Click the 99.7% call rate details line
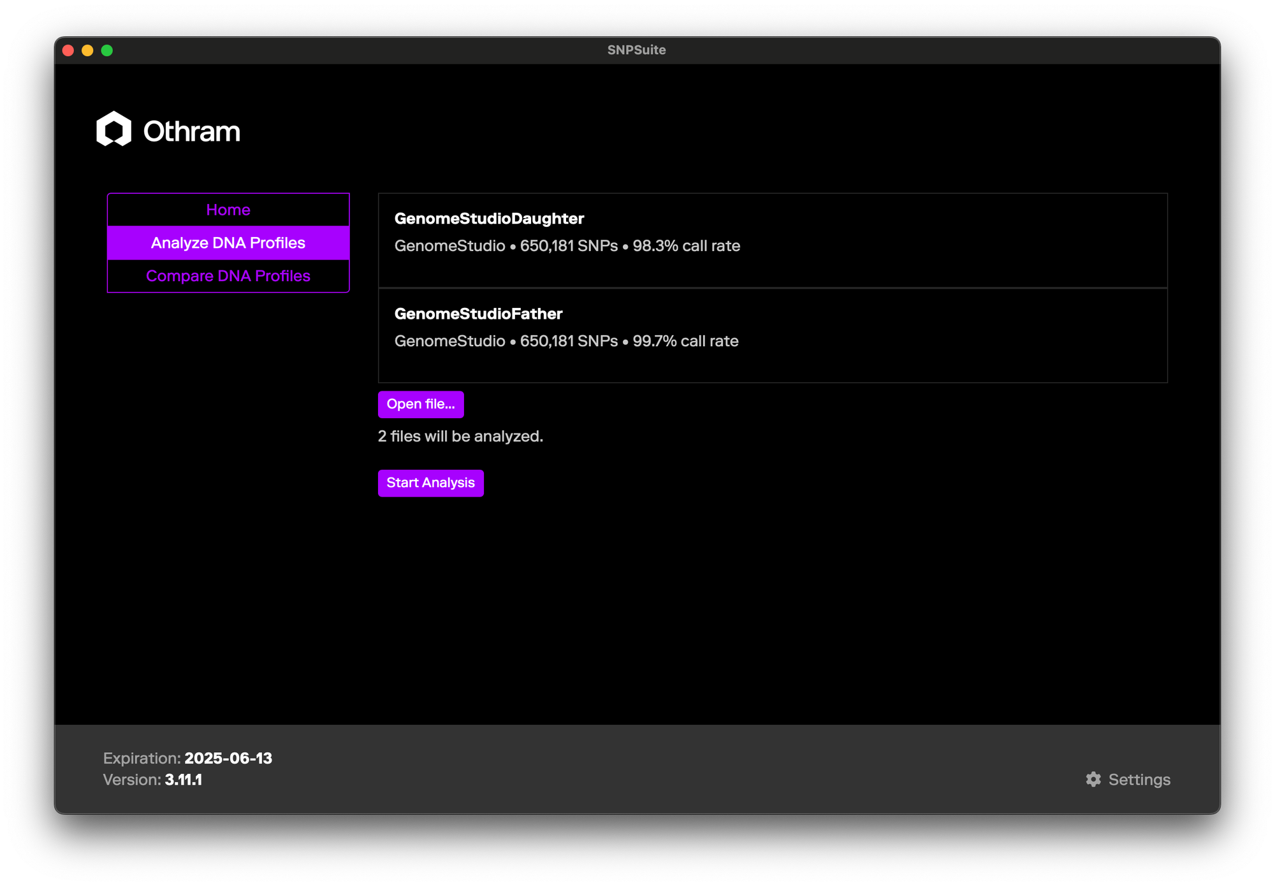 (566, 341)
